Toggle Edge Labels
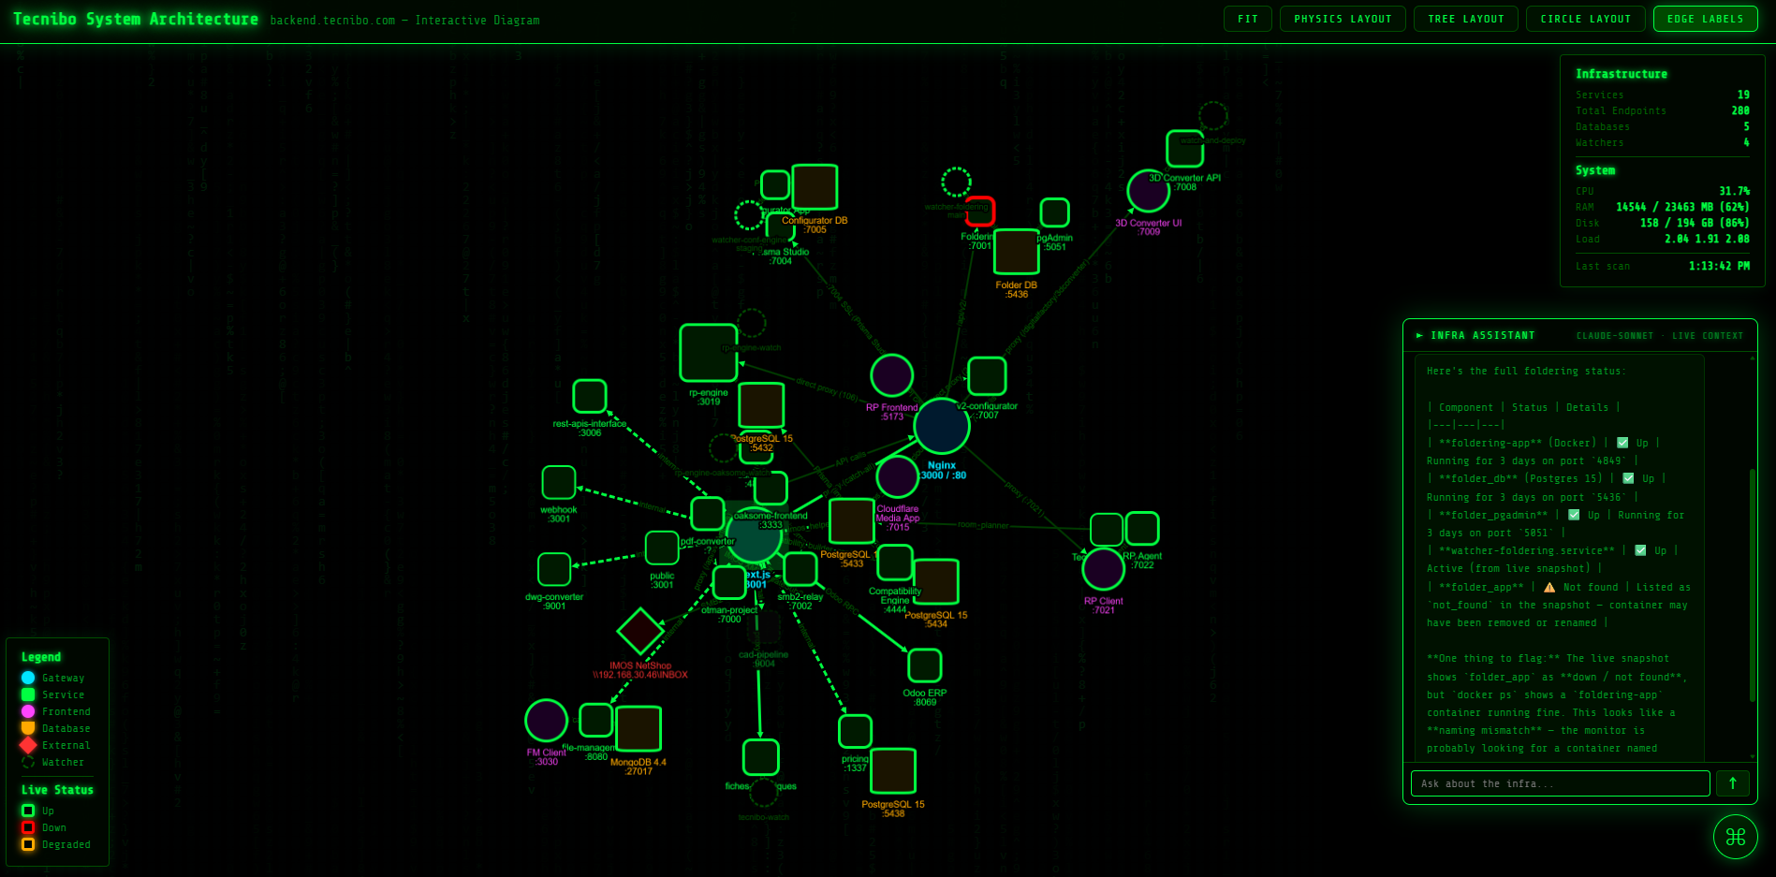The width and height of the screenshot is (1776, 877). click(x=1705, y=19)
